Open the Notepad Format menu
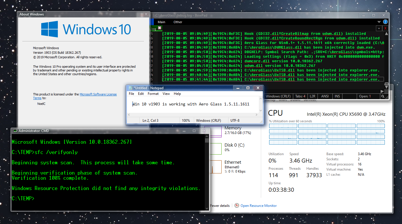 click(153, 94)
